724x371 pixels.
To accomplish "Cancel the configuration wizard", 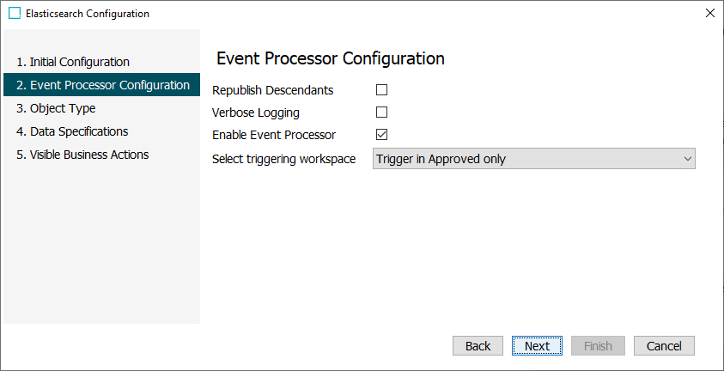I will pyautogui.click(x=664, y=345).
